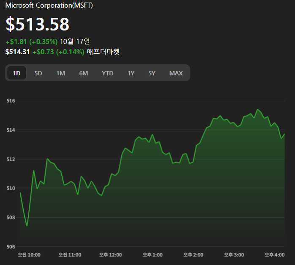The height and width of the screenshot is (265, 295).
Task: Click the 오전 10:00 time axis label
Action: (x=29, y=255)
